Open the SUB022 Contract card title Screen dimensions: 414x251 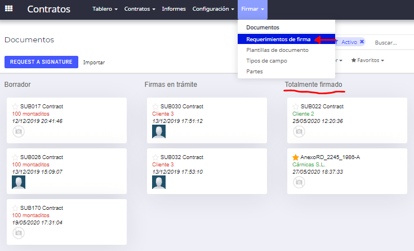pyautogui.click(x=322, y=107)
